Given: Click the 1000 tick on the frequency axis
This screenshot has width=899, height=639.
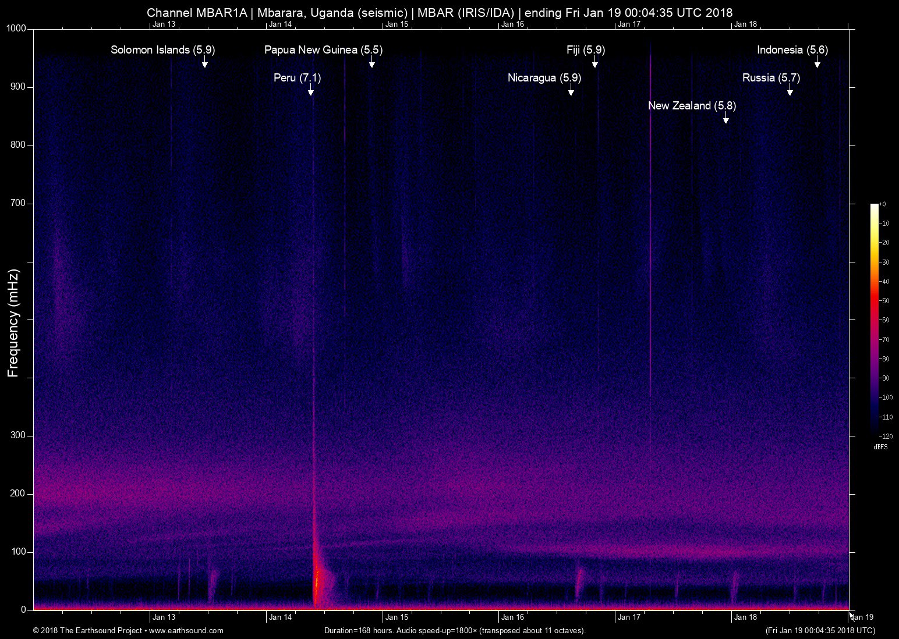Looking at the screenshot, I should tap(16, 29).
